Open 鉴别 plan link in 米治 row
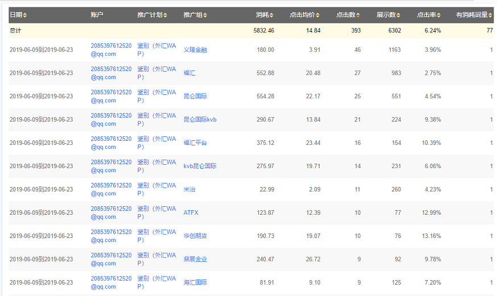The width and height of the screenshot is (497, 296). pyautogui.click(x=156, y=189)
